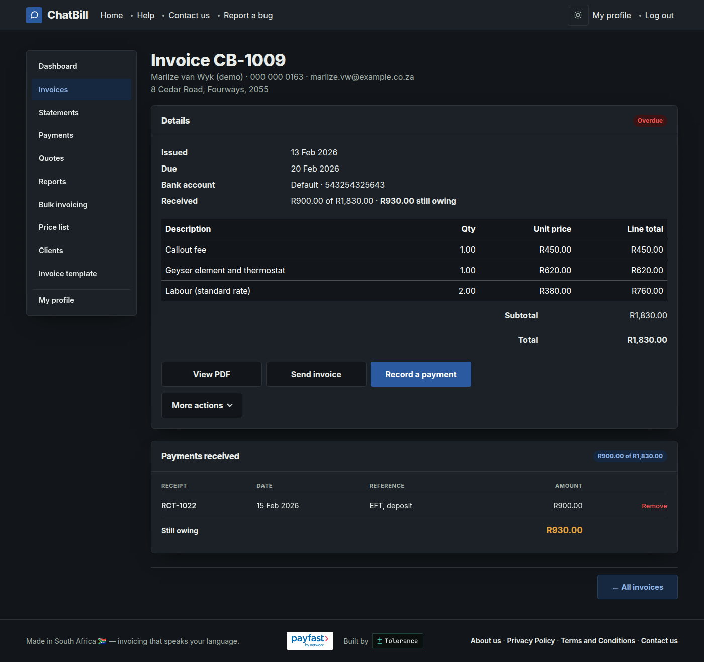Click the RCT-1022 receipt number
Image resolution: width=704 pixels, height=662 pixels.
tap(179, 506)
